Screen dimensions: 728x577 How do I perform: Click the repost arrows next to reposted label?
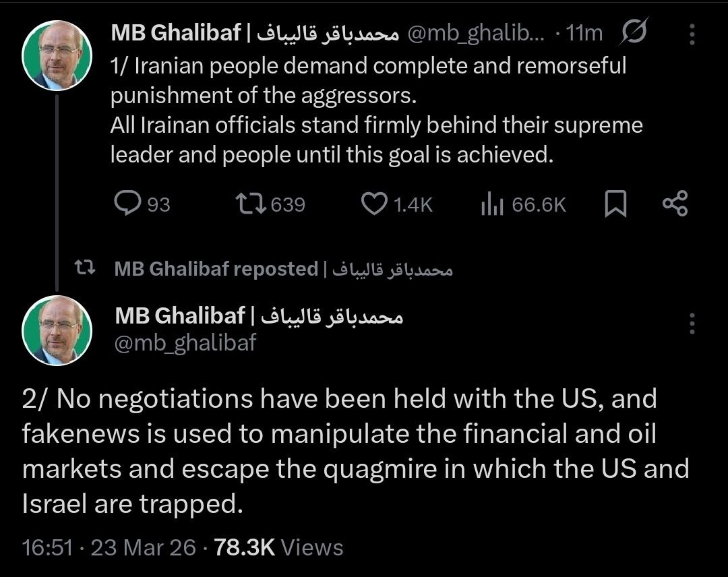coord(86,268)
